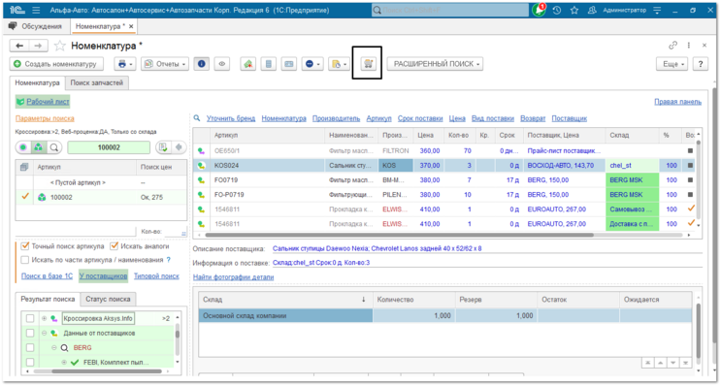Viewport: 721px width, 386px height.
Task: Enable Искать по части артикула checkbox
Action: click(x=25, y=260)
